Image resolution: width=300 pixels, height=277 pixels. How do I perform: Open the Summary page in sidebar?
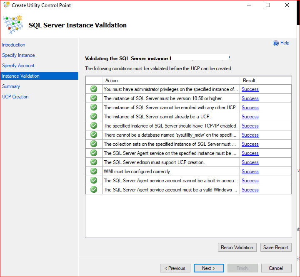(11, 86)
